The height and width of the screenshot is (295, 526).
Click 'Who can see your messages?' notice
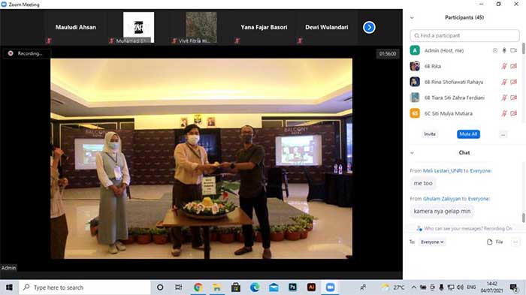tap(464, 229)
